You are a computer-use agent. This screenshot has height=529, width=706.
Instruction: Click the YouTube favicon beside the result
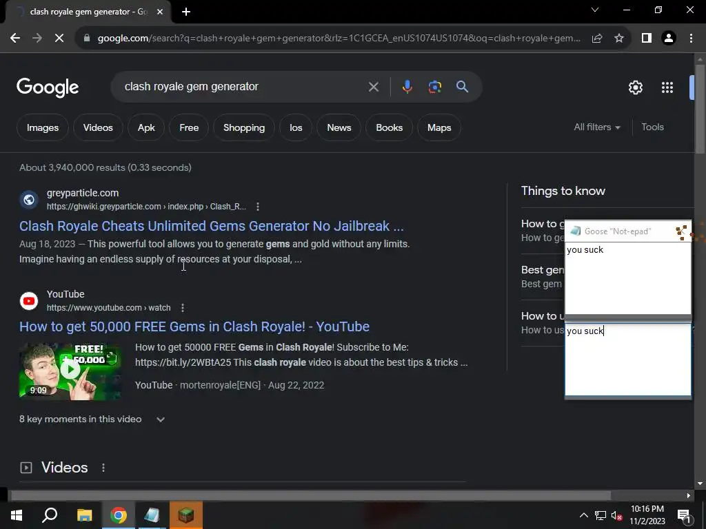coord(29,300)
